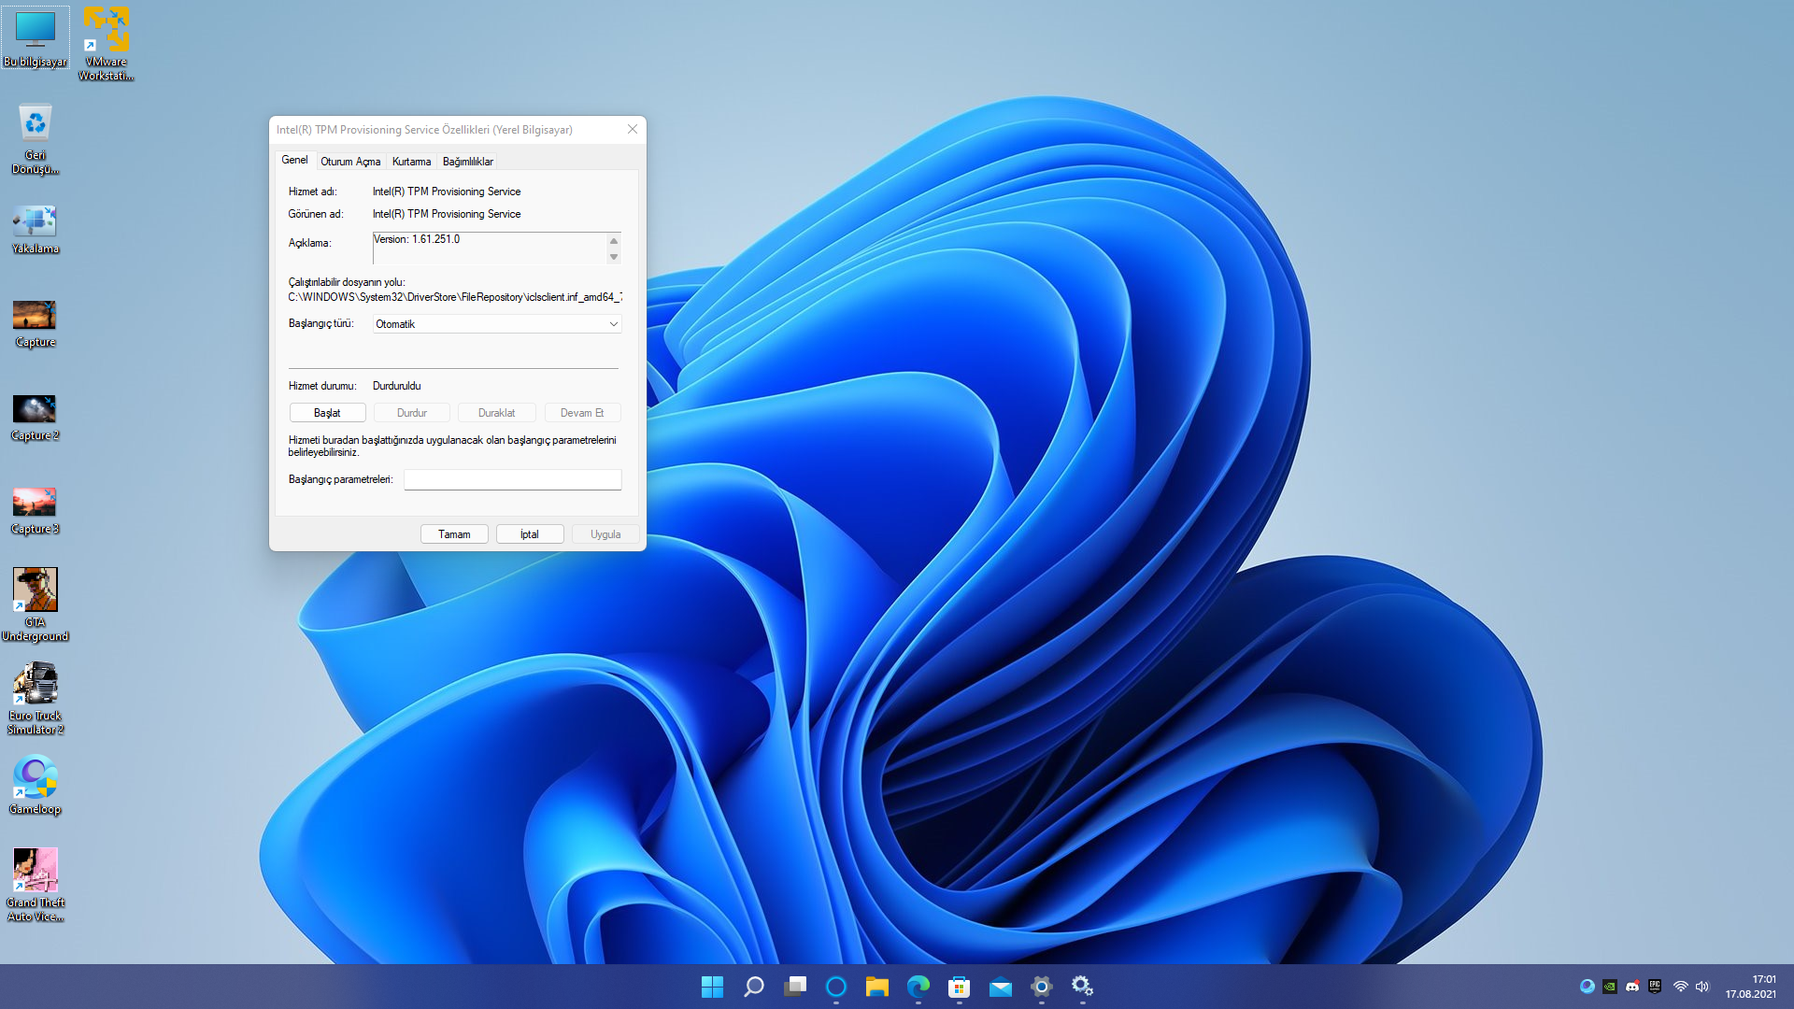Viewport: 1794px width, 1009px height.
Task: Click the Discord tray icon
Action: [1632, 987]
